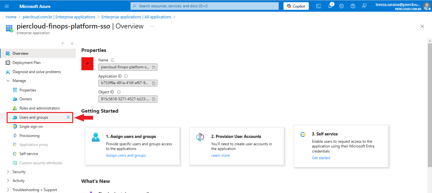This screenshot has width=432, height=193.
Task: Open the Cloud Shell icon in header
Action: point(319,6)
